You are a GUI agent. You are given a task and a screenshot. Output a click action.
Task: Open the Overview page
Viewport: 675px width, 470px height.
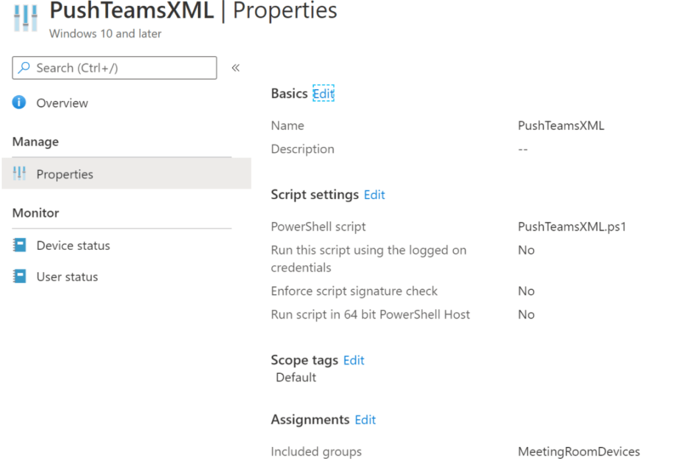click(x=62, y=103)
